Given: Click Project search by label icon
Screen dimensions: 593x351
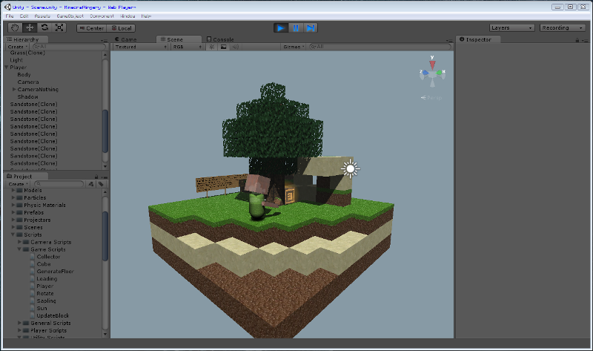Looking at the screenshot, I should point(101,184).
